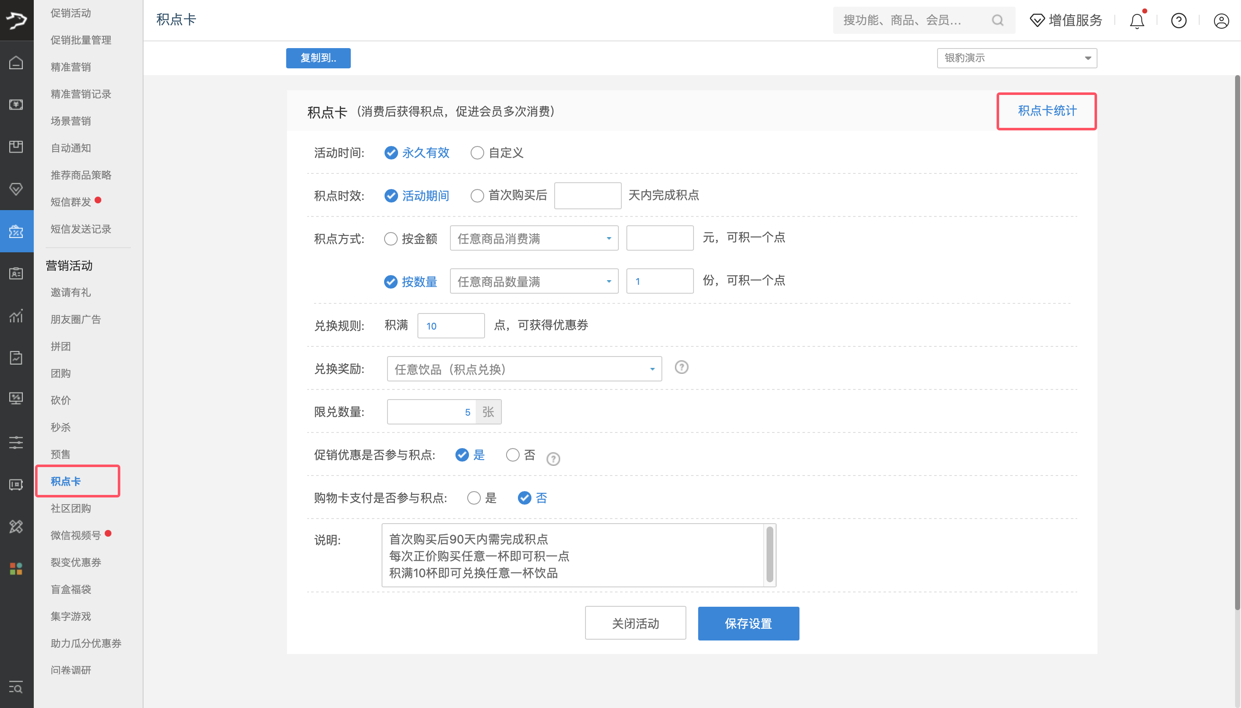Select the cashier/money icon in the sidebar
Viewport: 1241px width, 708px height.
pyautogui.click(x=16, y=104)
